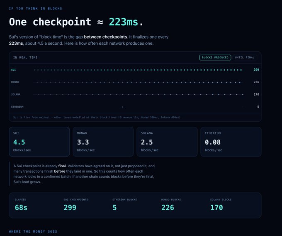Open the Monad 3.3 blocks/sec card
This screenshot has width=282, height=236.
pyautogui.click(x=103, y=142)
